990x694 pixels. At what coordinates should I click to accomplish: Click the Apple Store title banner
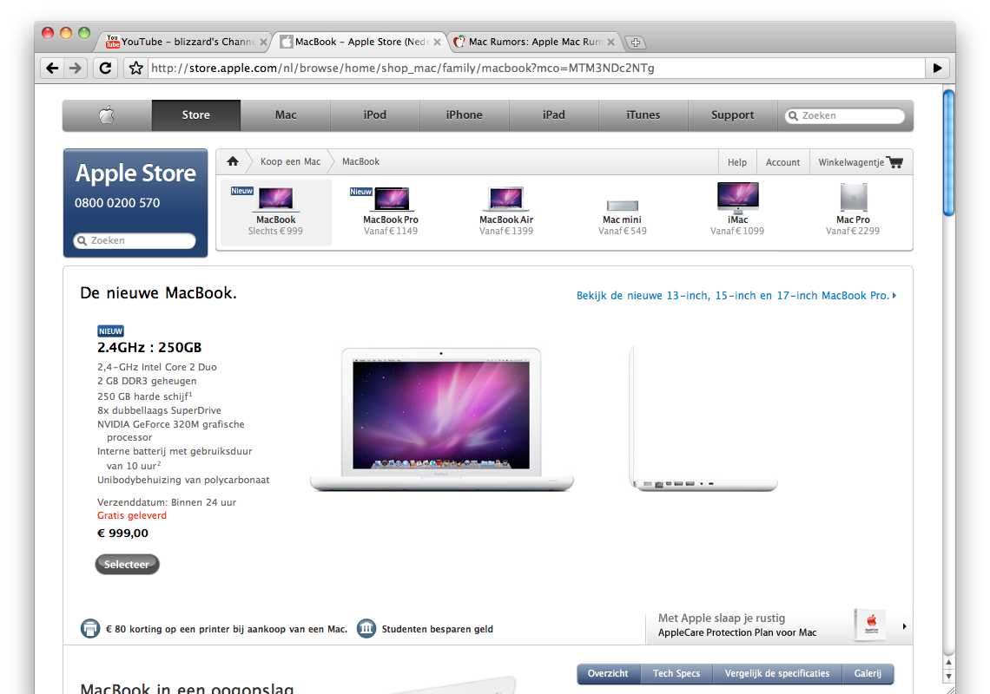[135, 173]
